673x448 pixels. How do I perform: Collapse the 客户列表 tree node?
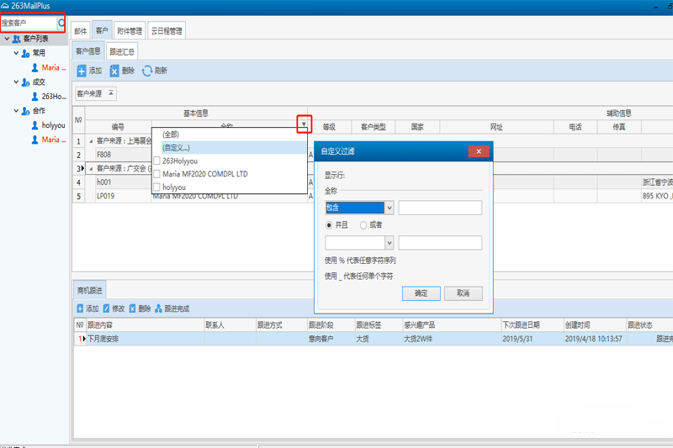pos(7,39)
